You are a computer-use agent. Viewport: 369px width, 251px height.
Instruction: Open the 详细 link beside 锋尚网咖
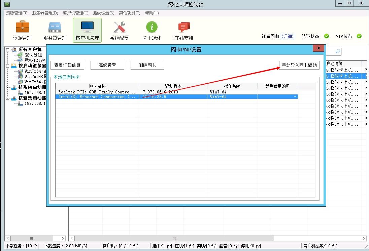click(x=288, y=36)
